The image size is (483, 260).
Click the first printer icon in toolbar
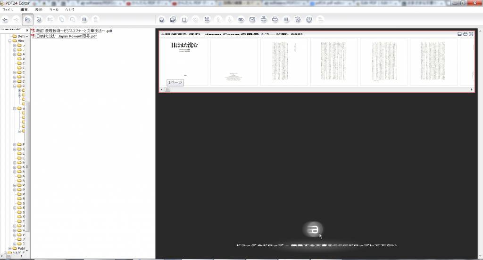(x=263, y=20)
